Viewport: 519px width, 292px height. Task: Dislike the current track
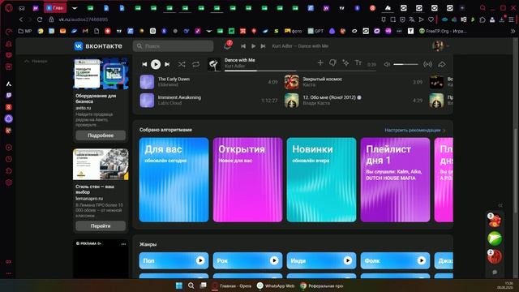coord(332,62)
